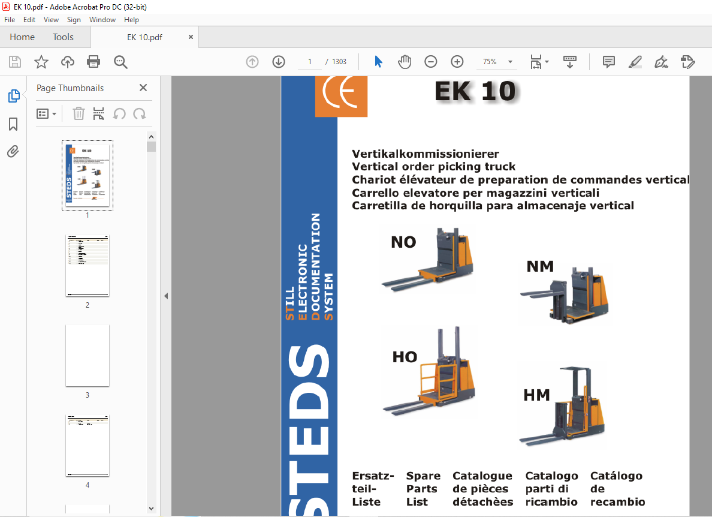Open the sign document tool
Screen dimensions: 712x517
click(x=661, y=62)
